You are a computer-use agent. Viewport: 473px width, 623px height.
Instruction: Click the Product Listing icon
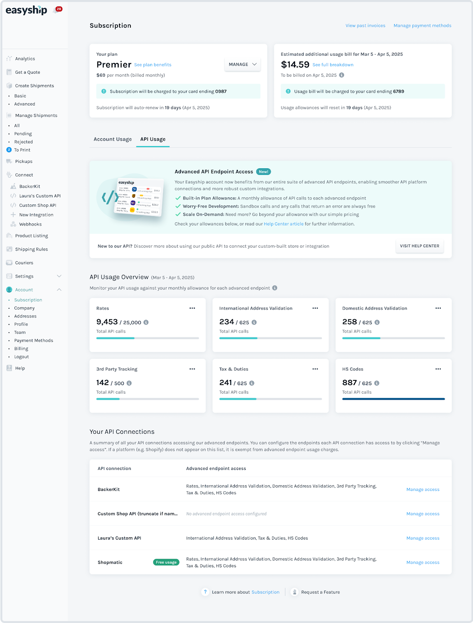pos(9,236)
